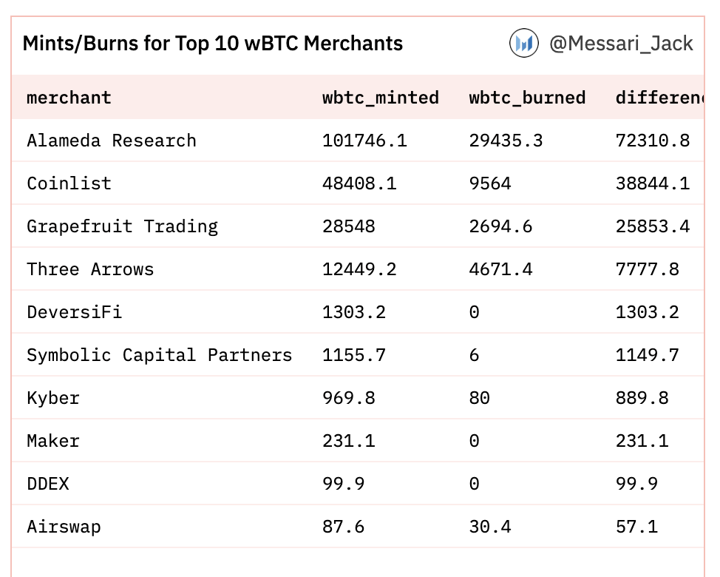This screenshot has height=577, width=720.
Task: Click the Mints/Burns for Top 10 wBTC Merchants title
Action: tap(213, 44)
